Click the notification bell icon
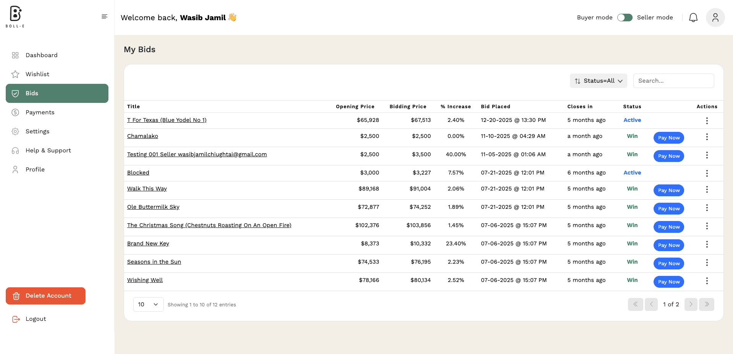 coord(693,18)
